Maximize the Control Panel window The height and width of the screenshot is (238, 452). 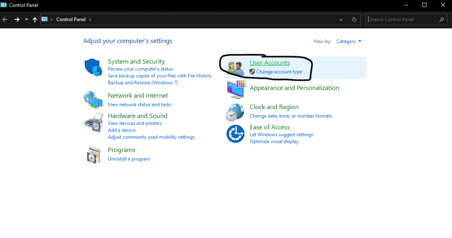pos(424,5)
